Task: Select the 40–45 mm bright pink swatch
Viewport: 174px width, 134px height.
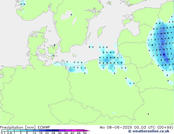Action: point(74,130)
